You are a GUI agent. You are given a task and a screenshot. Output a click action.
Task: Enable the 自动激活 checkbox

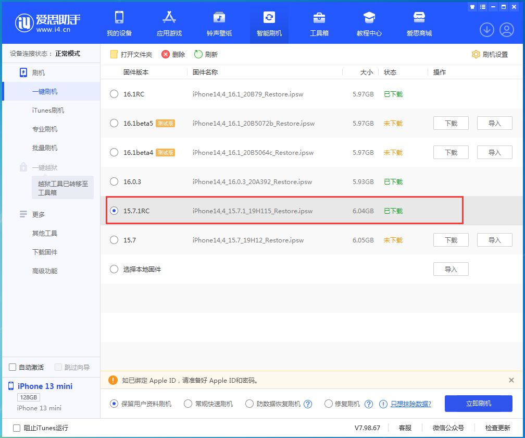point(12,367)
